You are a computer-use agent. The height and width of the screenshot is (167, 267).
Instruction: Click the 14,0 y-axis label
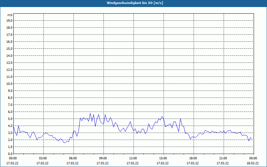(x=10, y=55)
